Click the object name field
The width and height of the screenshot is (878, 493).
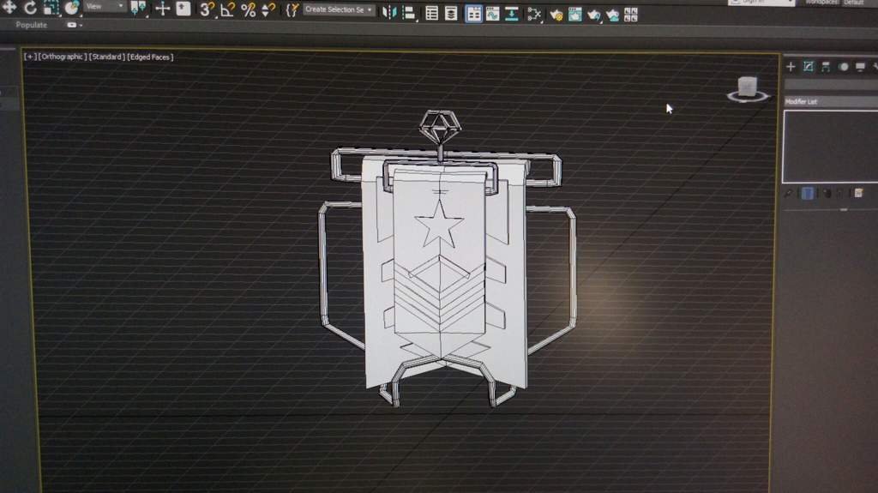pyautogui.click(x=831, y=85)
